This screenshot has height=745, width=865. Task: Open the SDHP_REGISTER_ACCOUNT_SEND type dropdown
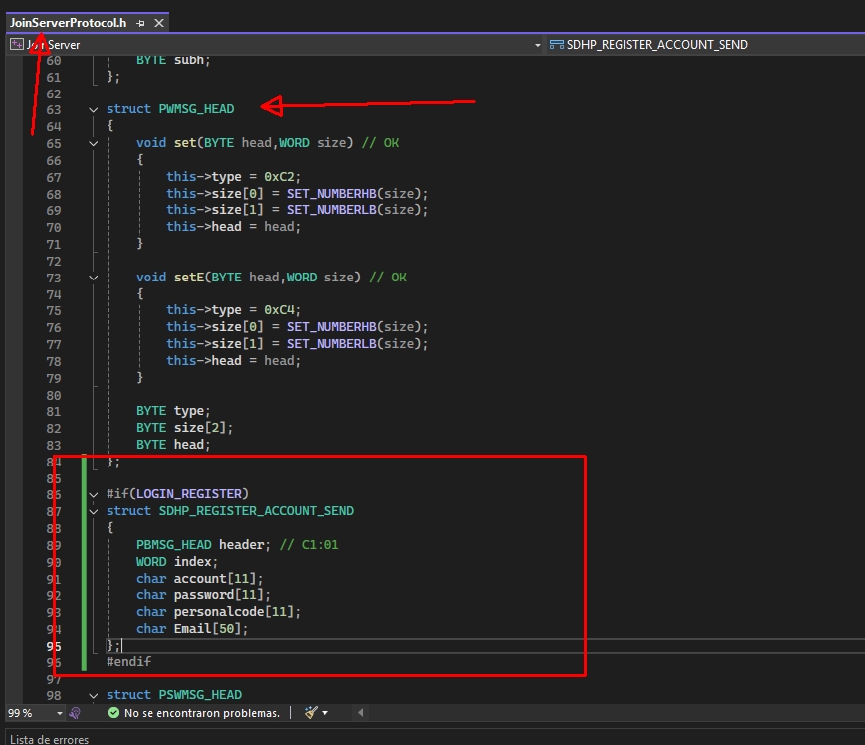[x=657, y=45]
